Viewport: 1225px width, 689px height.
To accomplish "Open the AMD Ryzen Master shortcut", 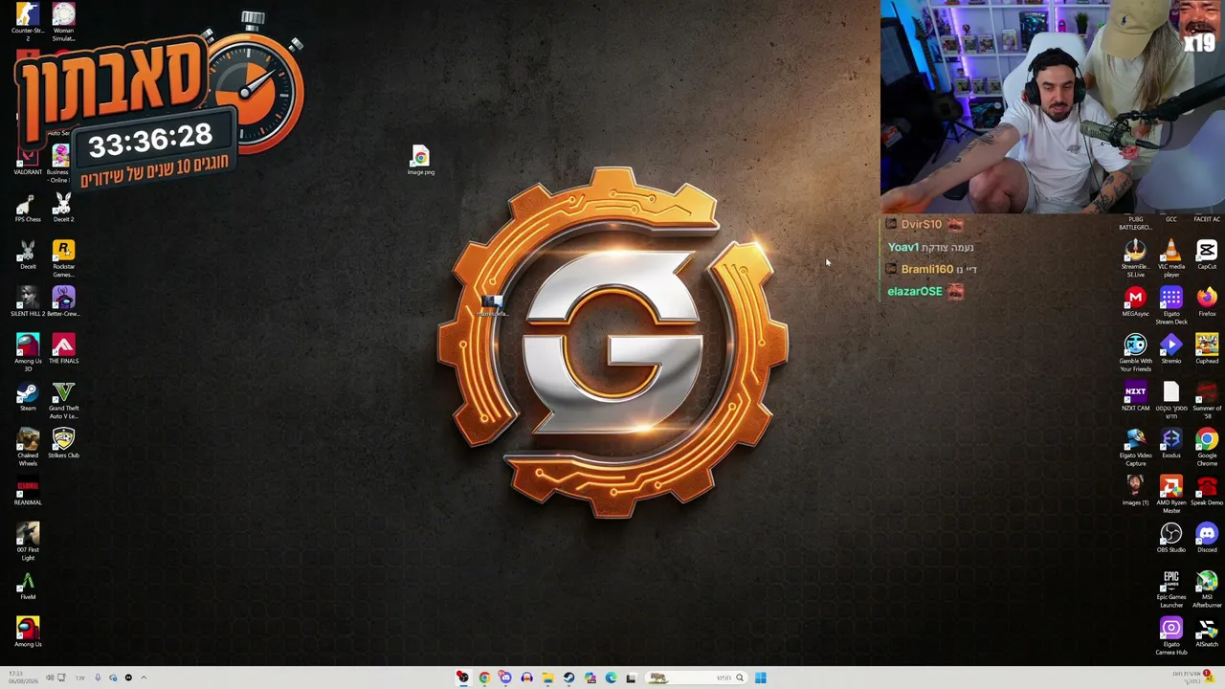I will pyautogui.click(x=1171, y=494).
